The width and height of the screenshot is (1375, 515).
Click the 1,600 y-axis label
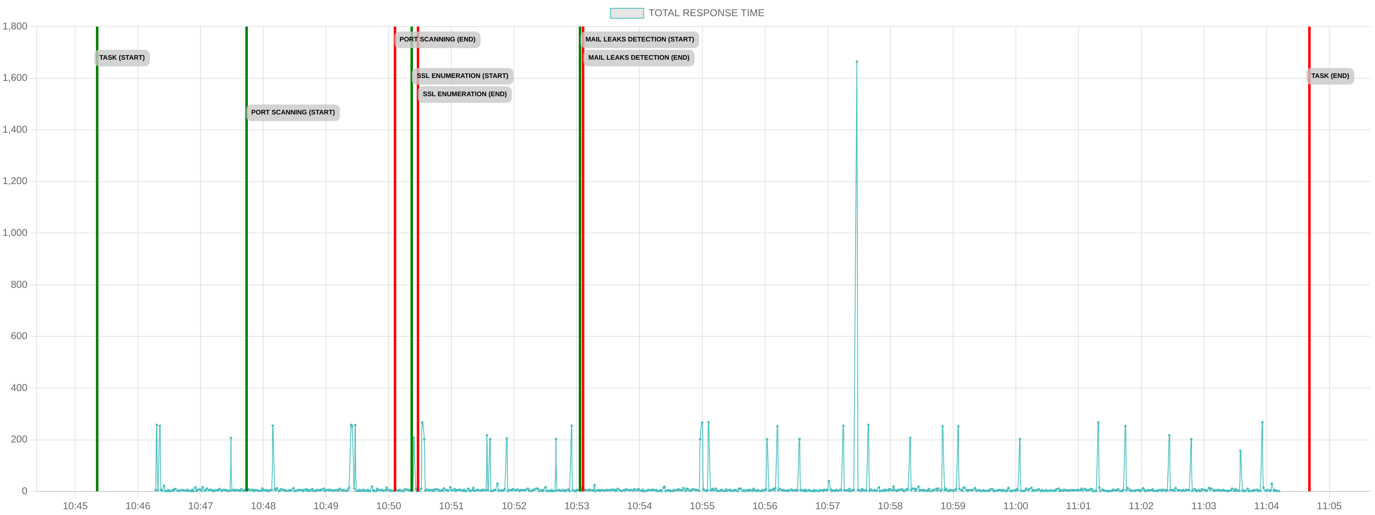pyautogui.click(x=15, y=78)
